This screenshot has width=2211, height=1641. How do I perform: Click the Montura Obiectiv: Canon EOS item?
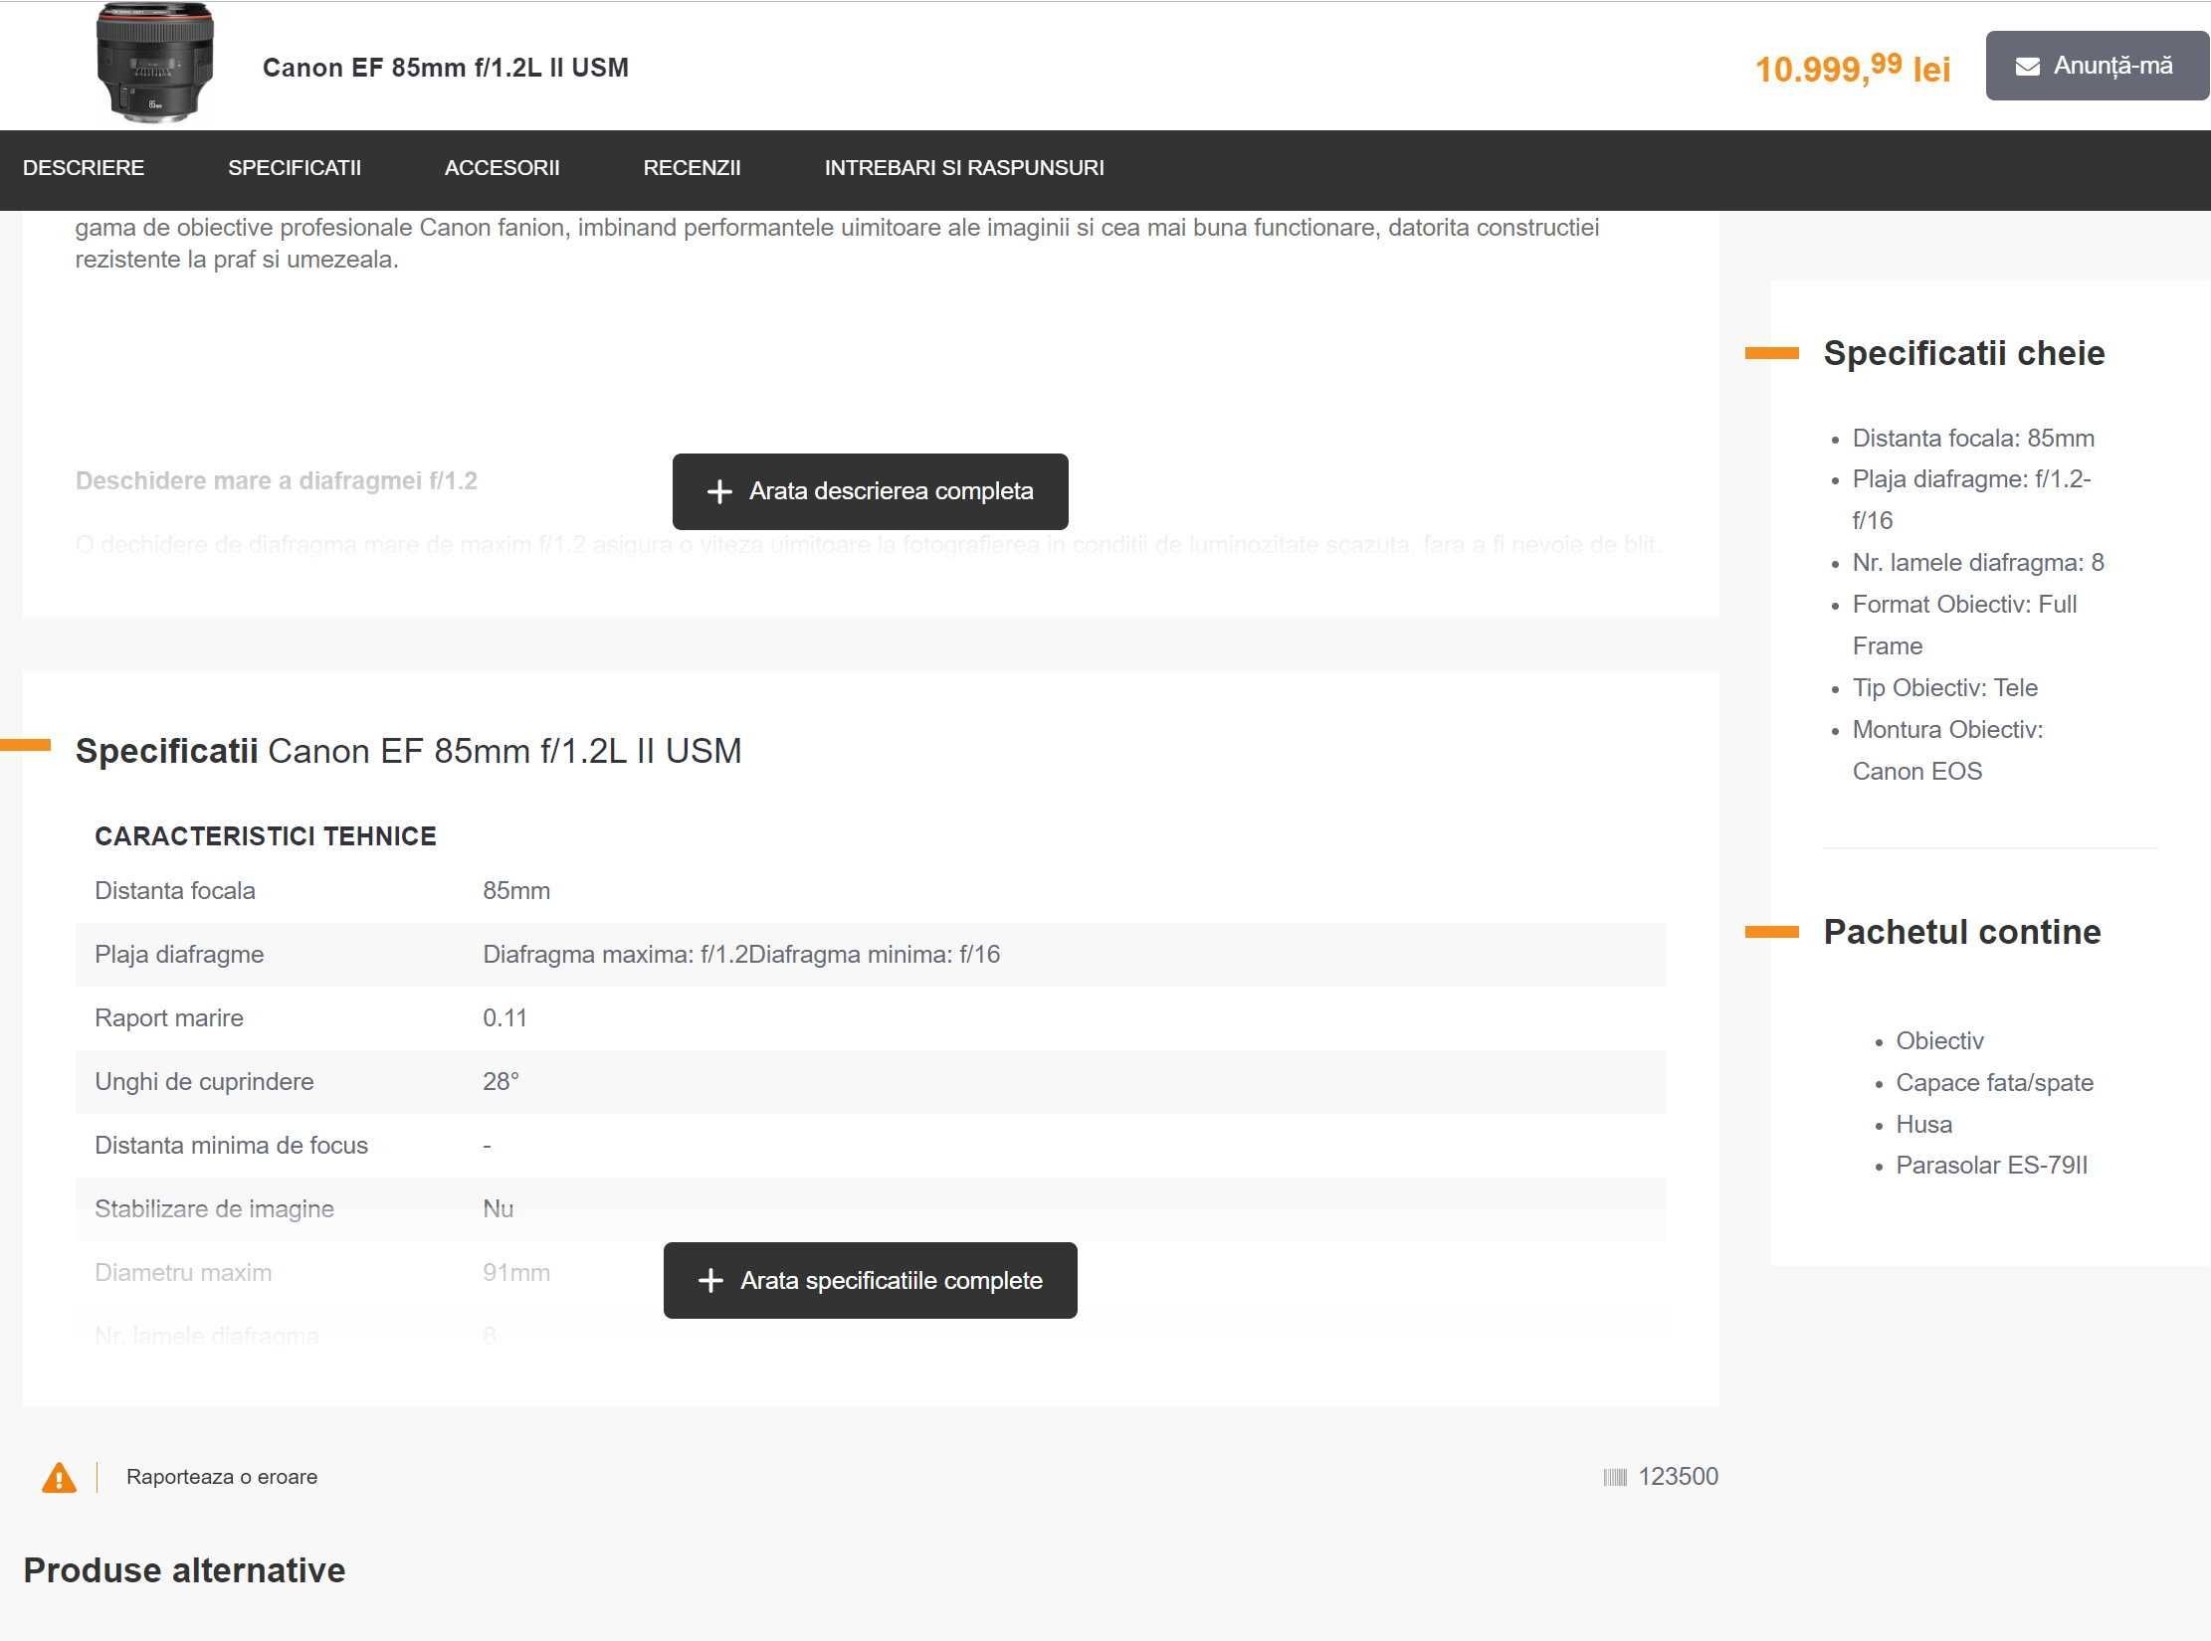click(1947, 751)
